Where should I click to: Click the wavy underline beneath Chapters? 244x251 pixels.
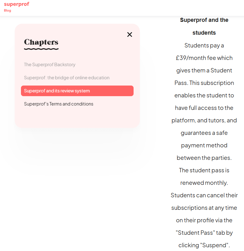click(41, 49)
